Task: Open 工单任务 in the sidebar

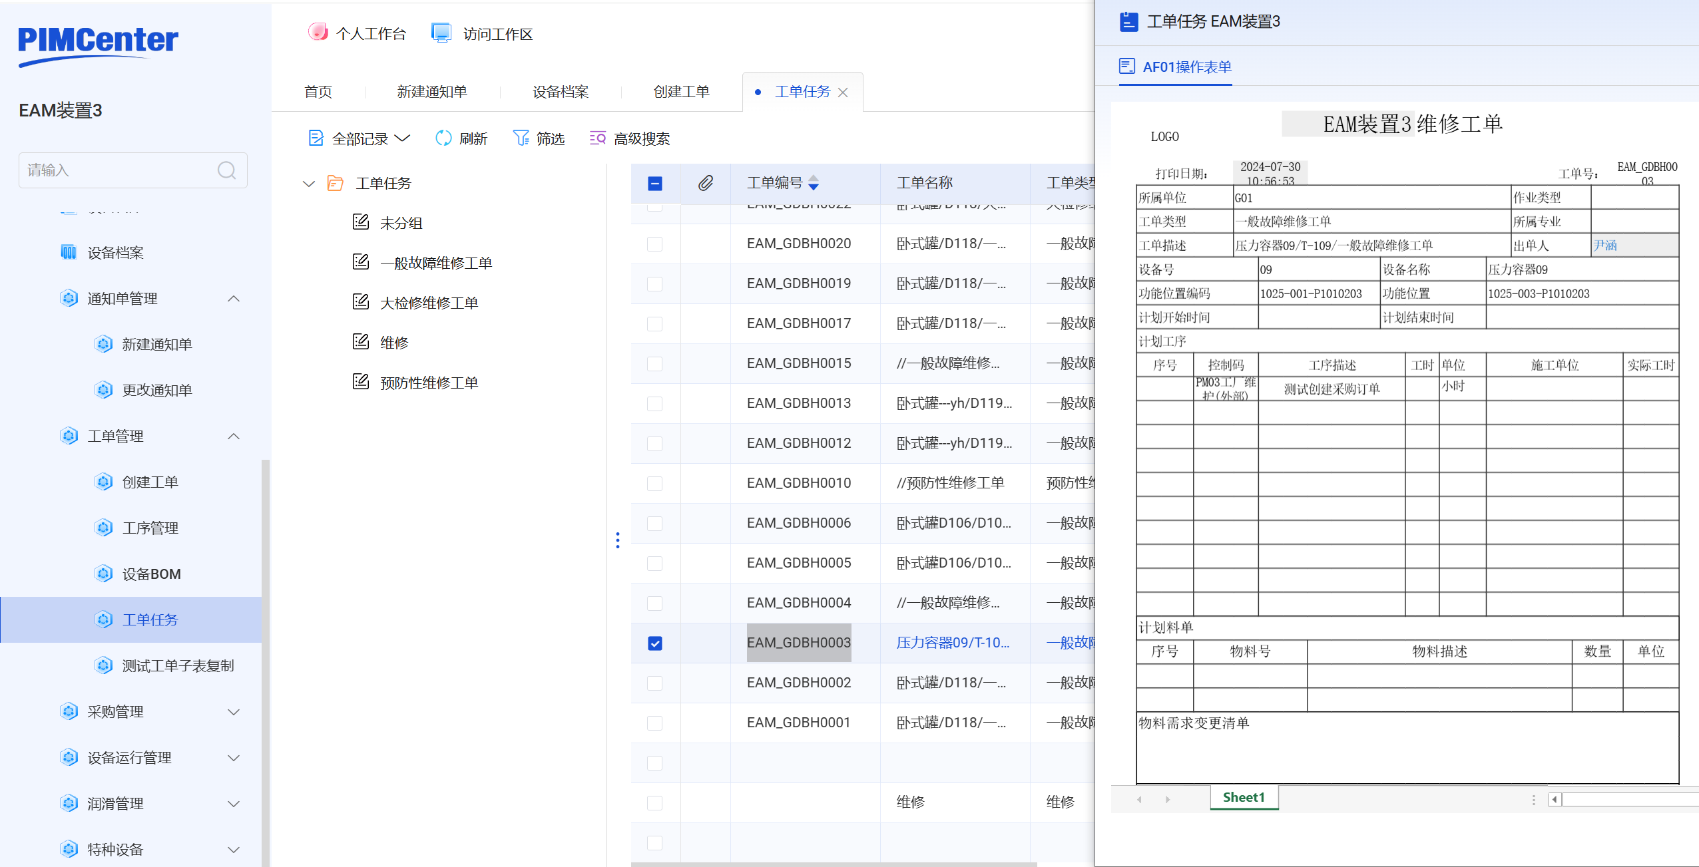Action: [x=132, y=619]
